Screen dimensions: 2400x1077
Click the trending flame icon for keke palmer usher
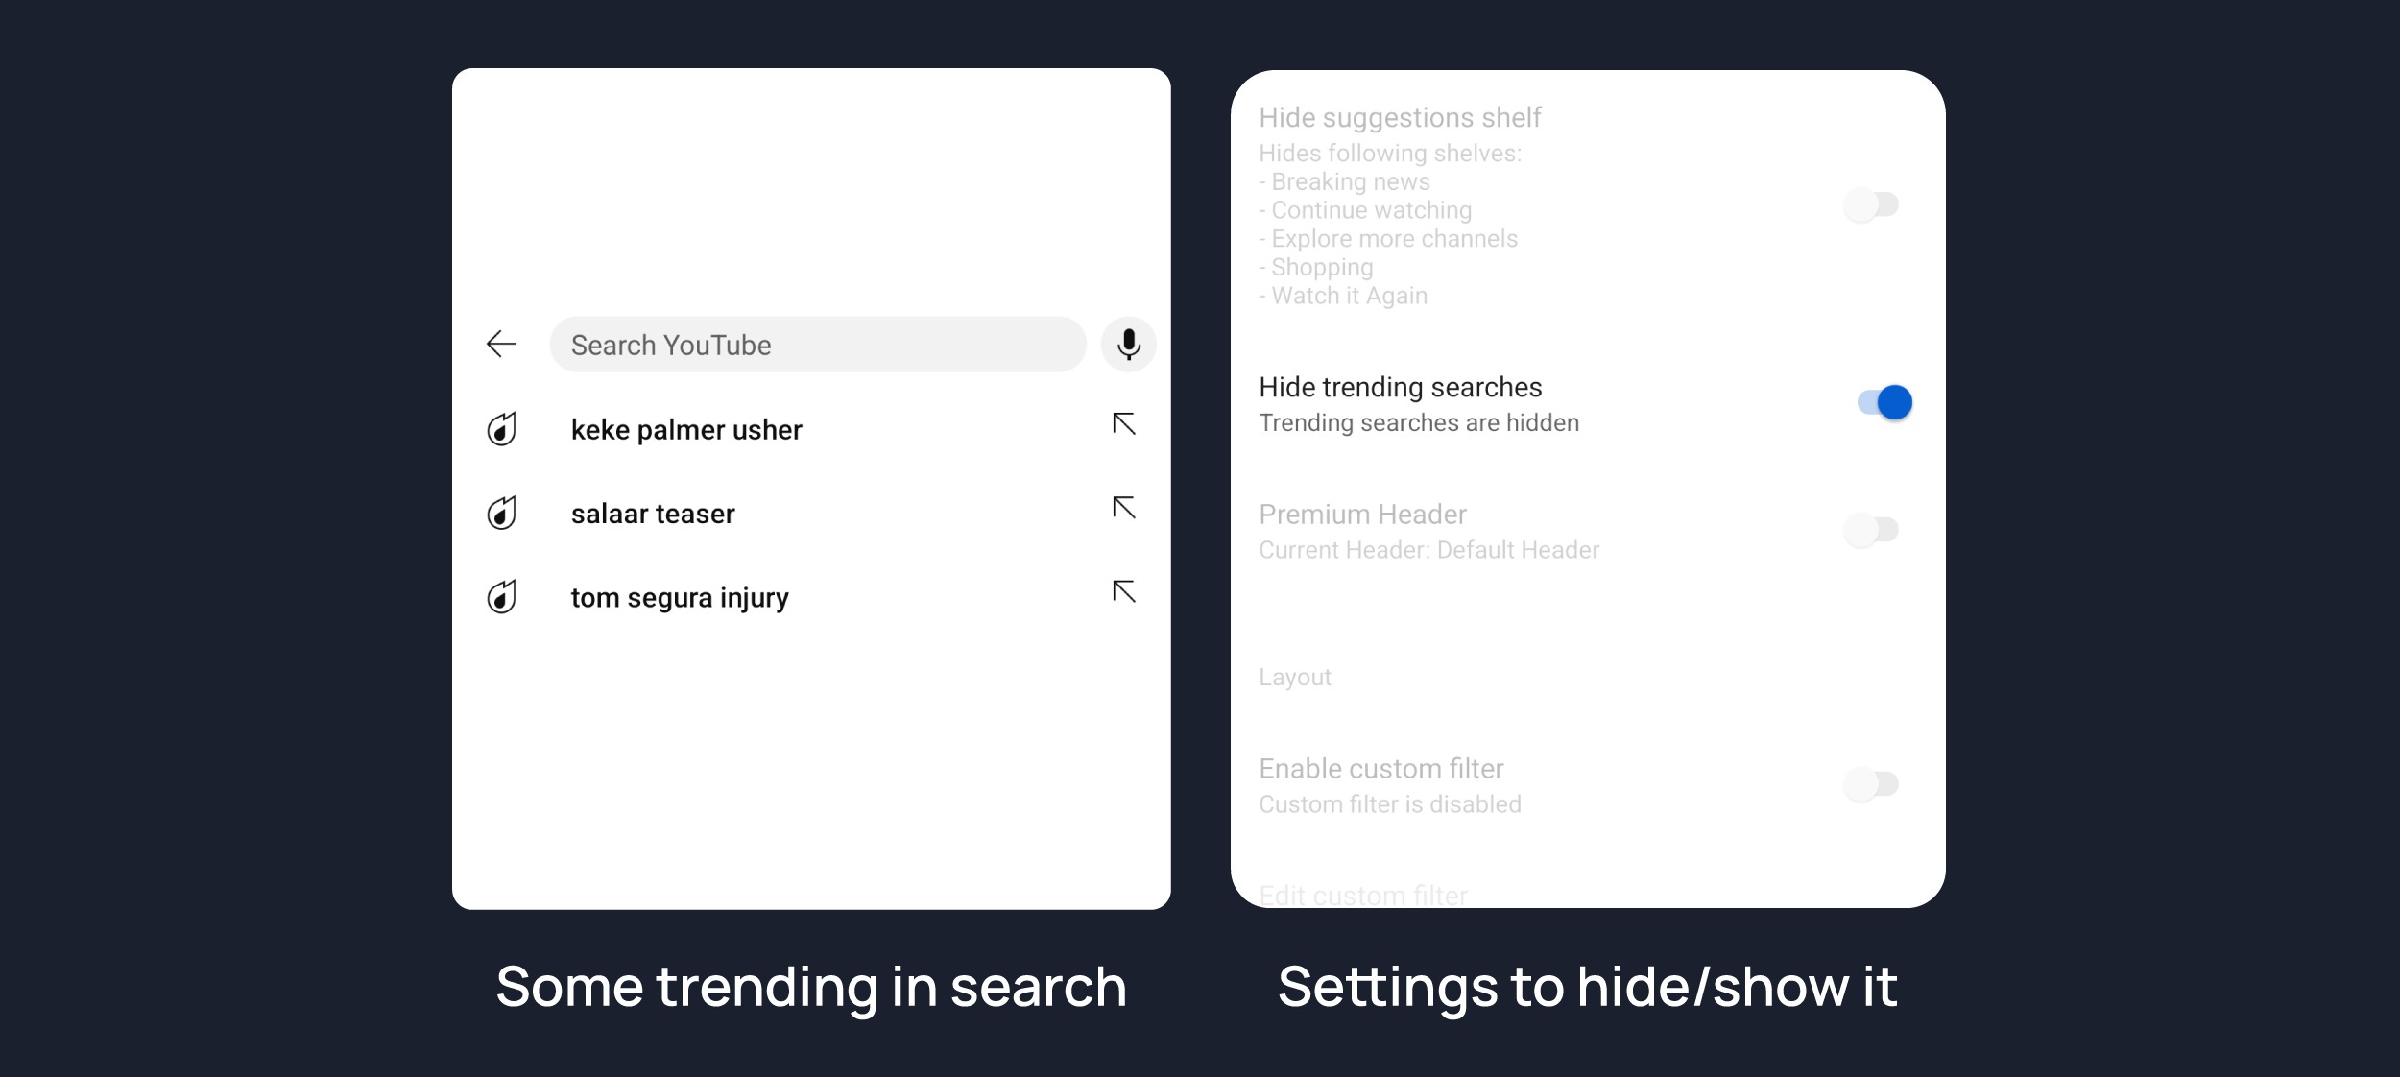[501, 429]
